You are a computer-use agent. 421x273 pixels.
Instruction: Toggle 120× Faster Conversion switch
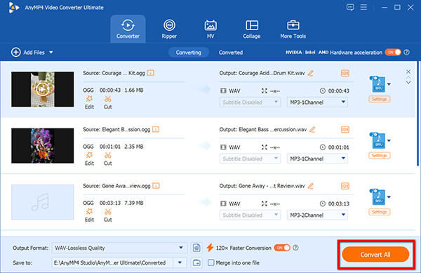[282, 248]
